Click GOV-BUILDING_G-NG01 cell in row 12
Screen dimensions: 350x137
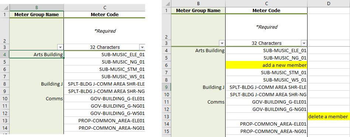[x=266, y=109]
